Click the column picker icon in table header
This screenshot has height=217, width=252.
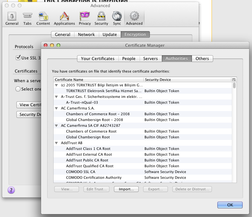click(234, 80)
